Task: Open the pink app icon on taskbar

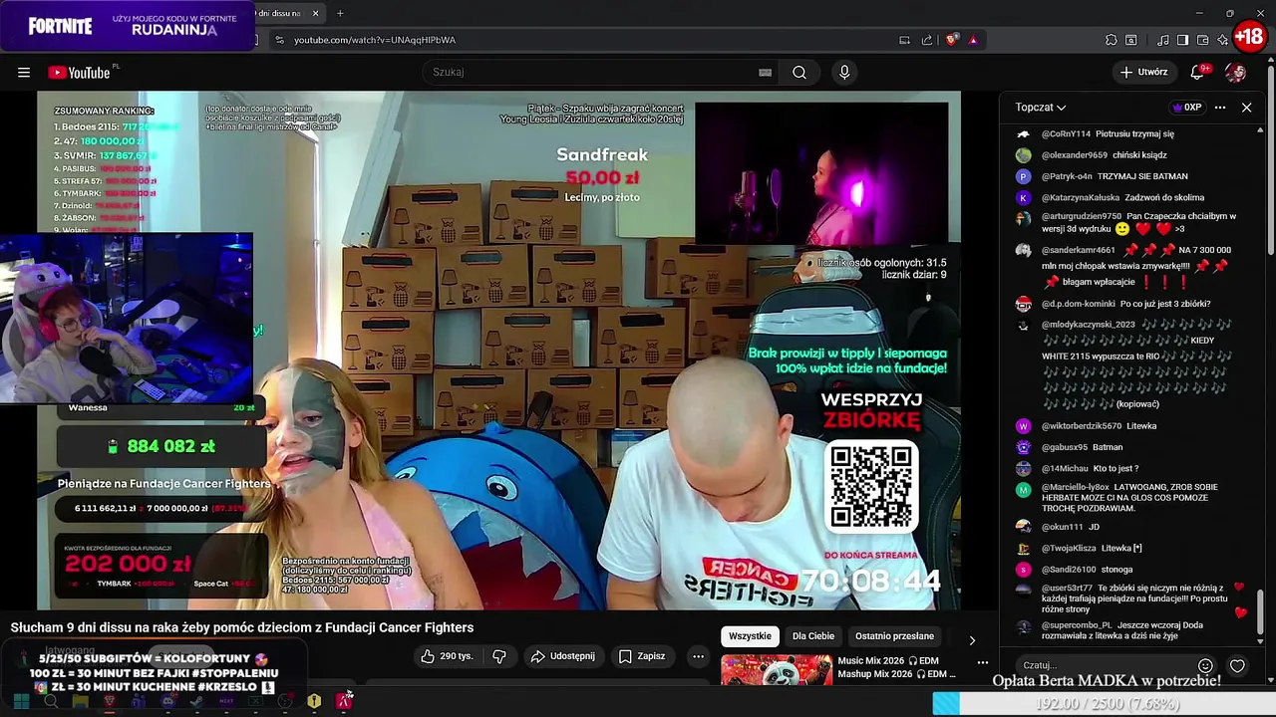Action: 343,701
